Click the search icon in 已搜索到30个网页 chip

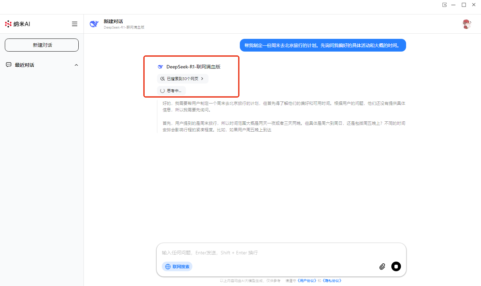(x=163, y=79)
